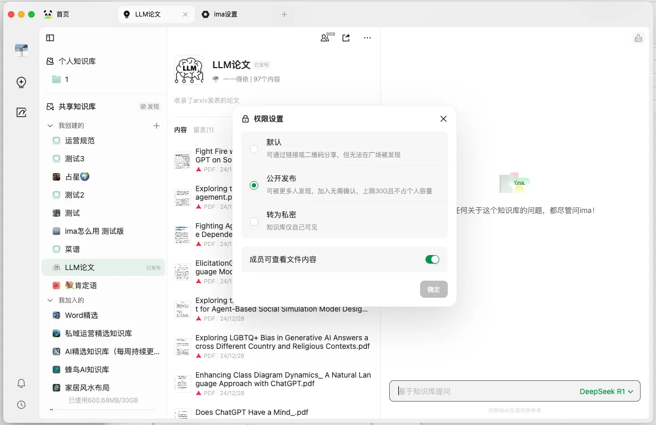Image resolution: width=656 pixels, height=425 pixels.
Task: Collapse the 我创建的 section
Action: (x=51, y=126)
